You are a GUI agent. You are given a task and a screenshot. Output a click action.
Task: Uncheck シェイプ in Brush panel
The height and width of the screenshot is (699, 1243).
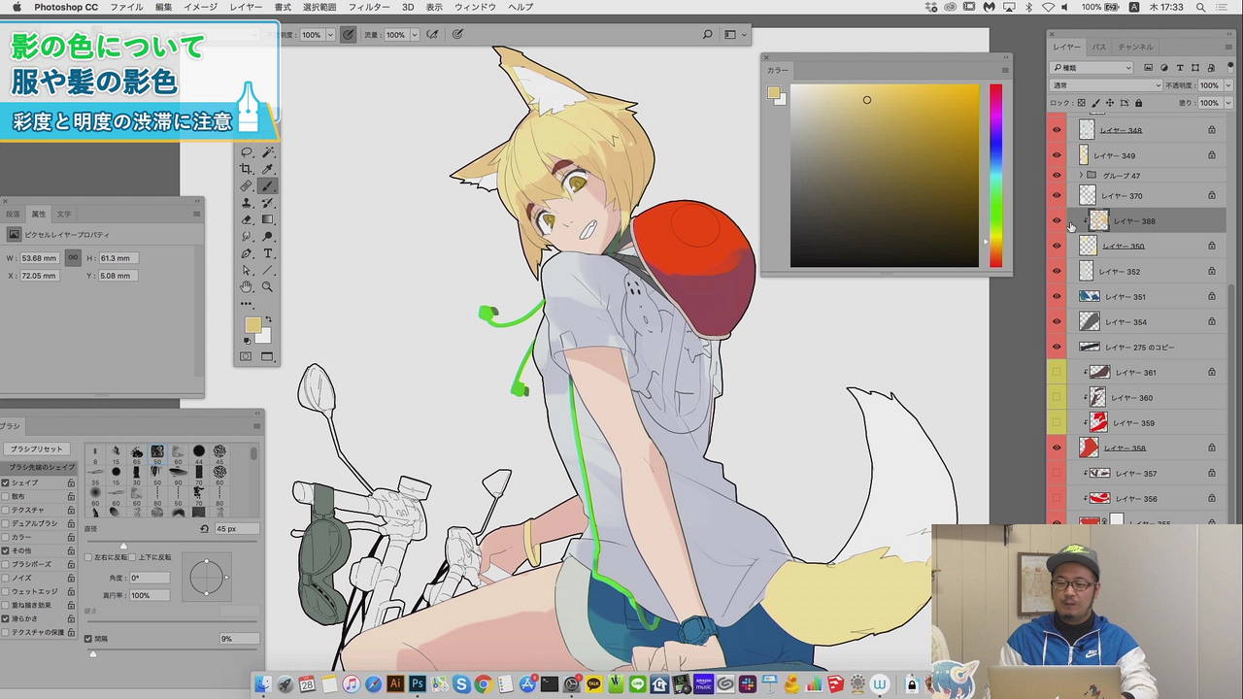tap(6, 483)
